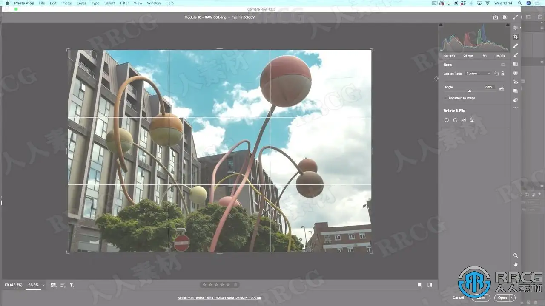This screenshot has height=306, width=545.
Task: Open the Image menu
Action: tap(66, 3)
